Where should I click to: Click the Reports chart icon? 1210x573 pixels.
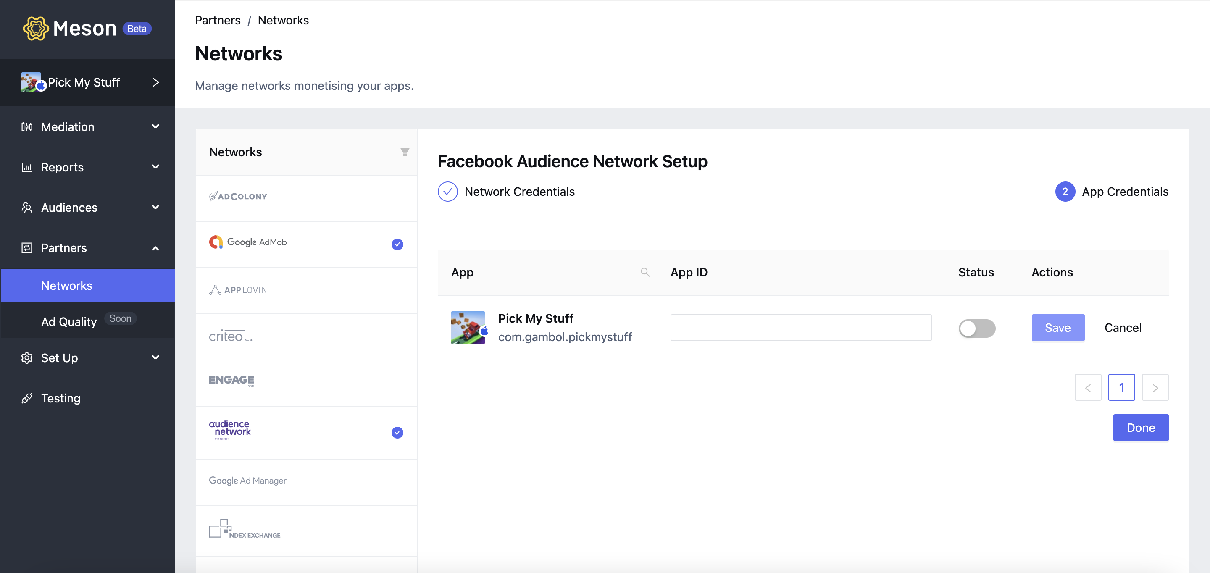pyautogui.click(x=27, y=167)
